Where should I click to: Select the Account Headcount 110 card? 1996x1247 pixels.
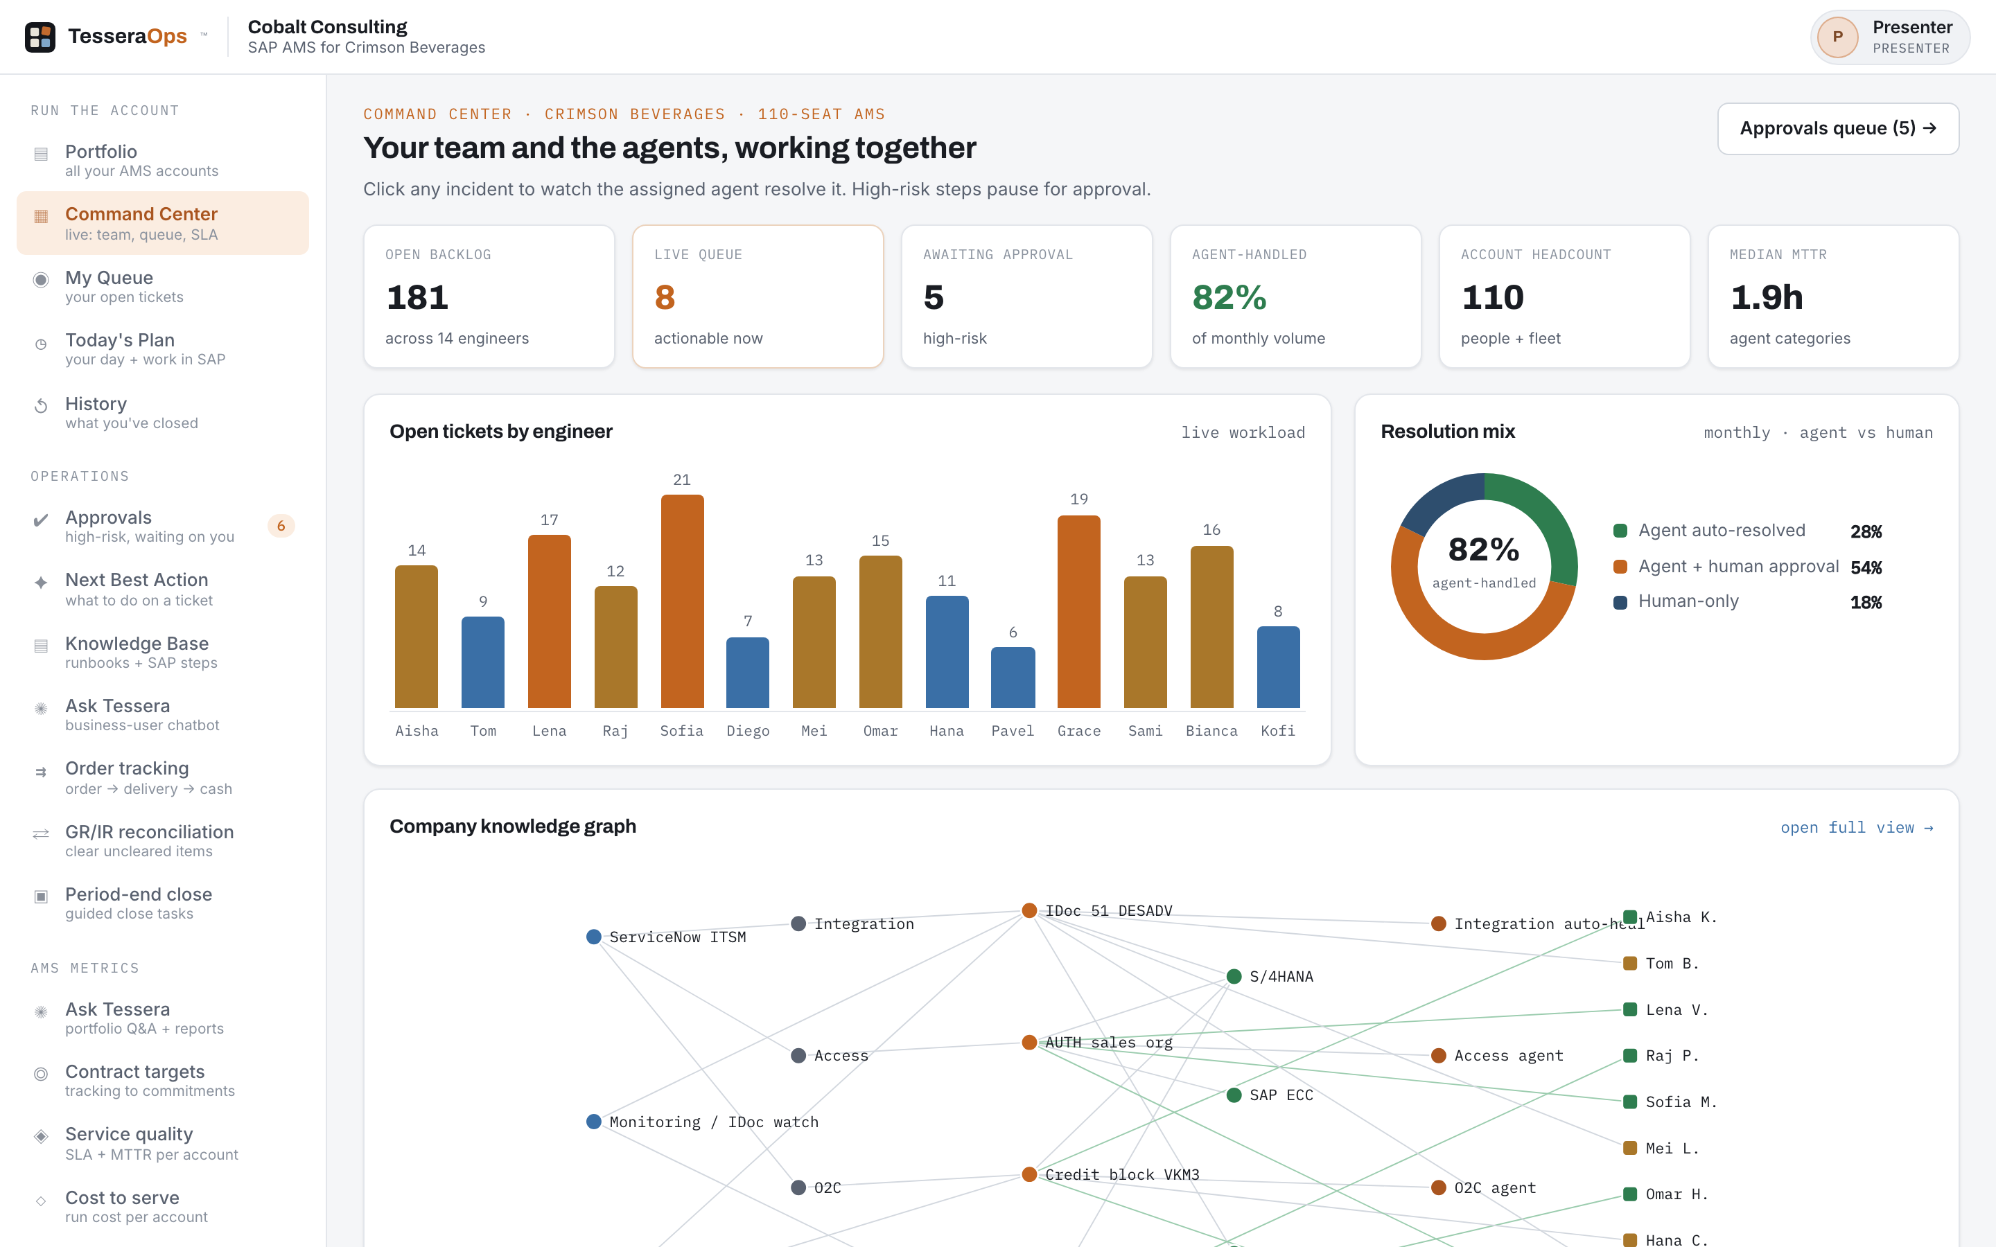coord(1565,297)
